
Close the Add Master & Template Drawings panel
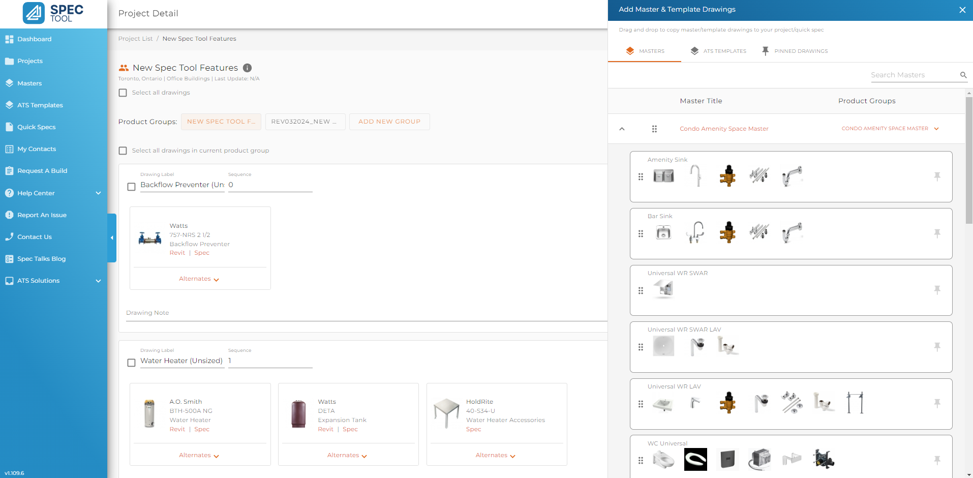962,10
